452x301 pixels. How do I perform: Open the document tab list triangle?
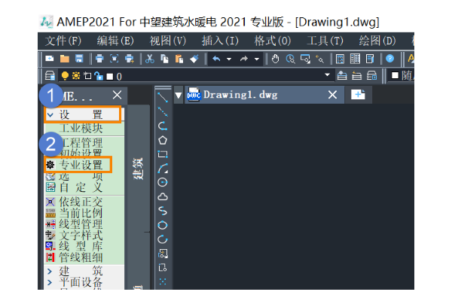[x=179, y=95]
